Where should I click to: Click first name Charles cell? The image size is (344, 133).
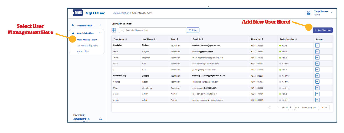117,82
